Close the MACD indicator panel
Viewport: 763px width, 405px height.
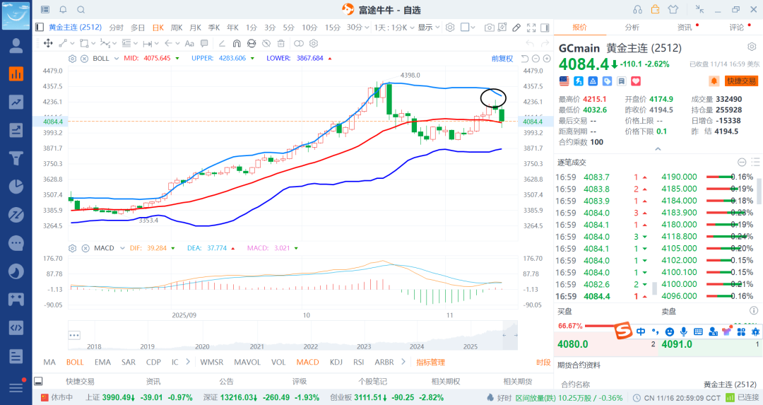tap(85, 248)
